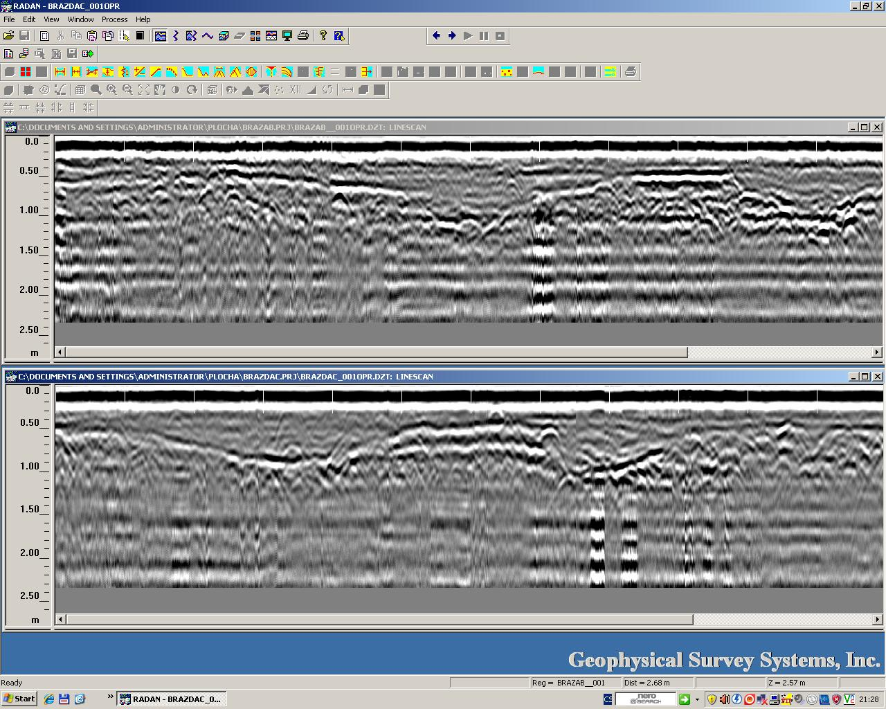The height and width of the screenshot is (709, 886).
Task: Click the printer icon in main toolbar
Action: pyautogui.click(x=303, y=36)
